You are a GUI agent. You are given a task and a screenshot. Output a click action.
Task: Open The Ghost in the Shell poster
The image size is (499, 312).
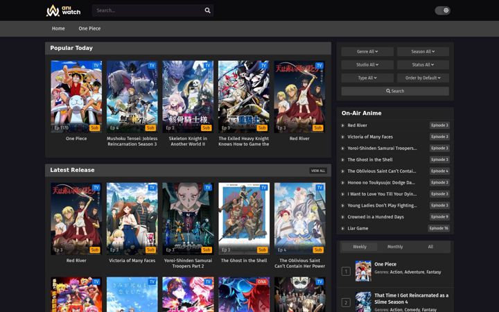(244, 218)
